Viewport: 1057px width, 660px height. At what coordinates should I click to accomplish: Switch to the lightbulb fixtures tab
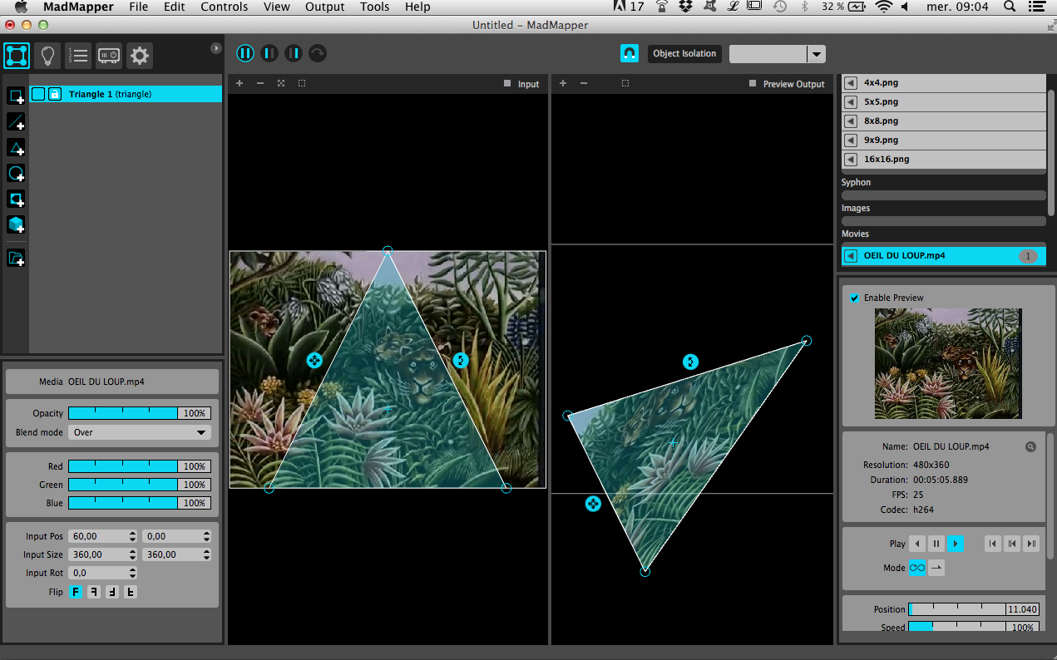pos(47,56)
